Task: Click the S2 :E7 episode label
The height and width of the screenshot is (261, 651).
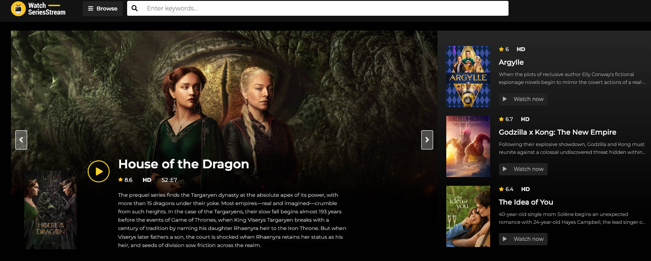Action: 169,180
